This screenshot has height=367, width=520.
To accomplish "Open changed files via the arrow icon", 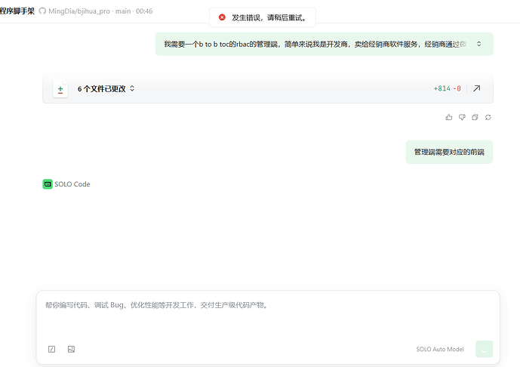I will click(476, 88).
